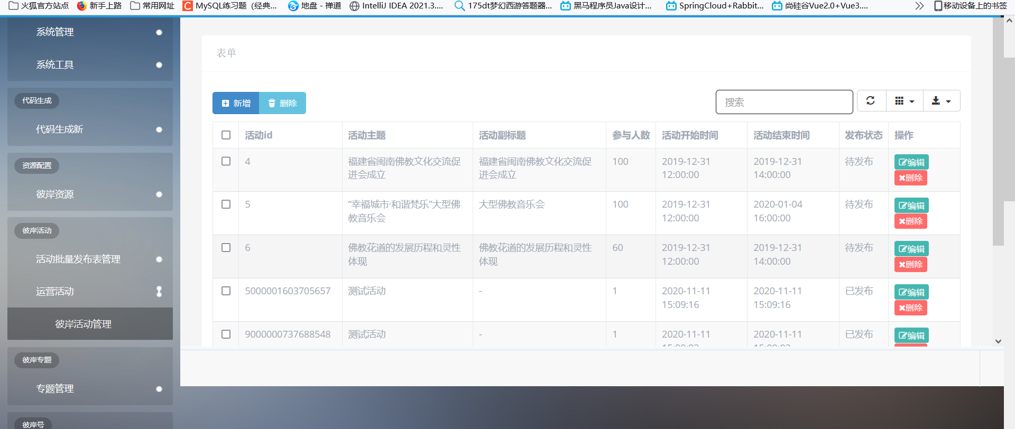The image size is (1015, 429).
Task: Show more bookmarks via the chevron overflow
Action: coord(919,6)
